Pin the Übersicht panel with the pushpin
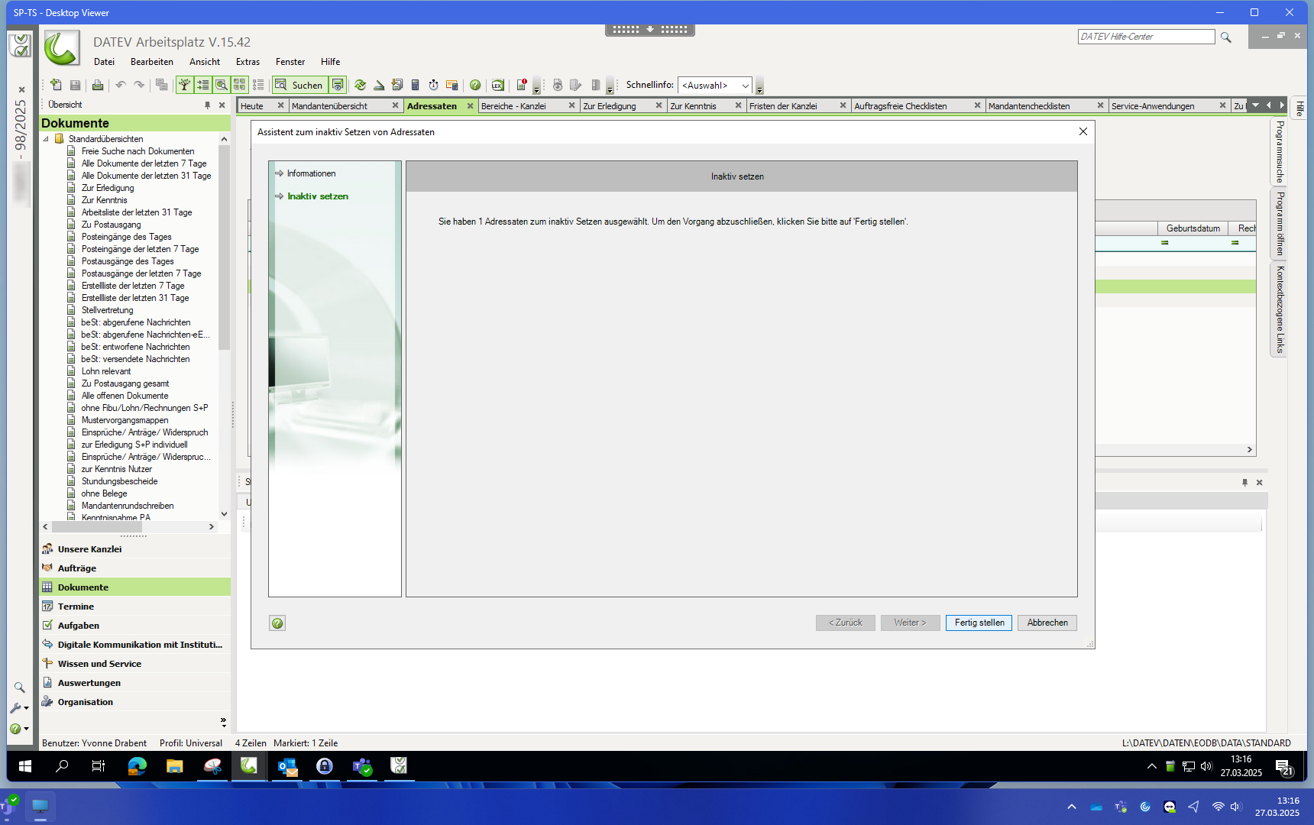 207,105
